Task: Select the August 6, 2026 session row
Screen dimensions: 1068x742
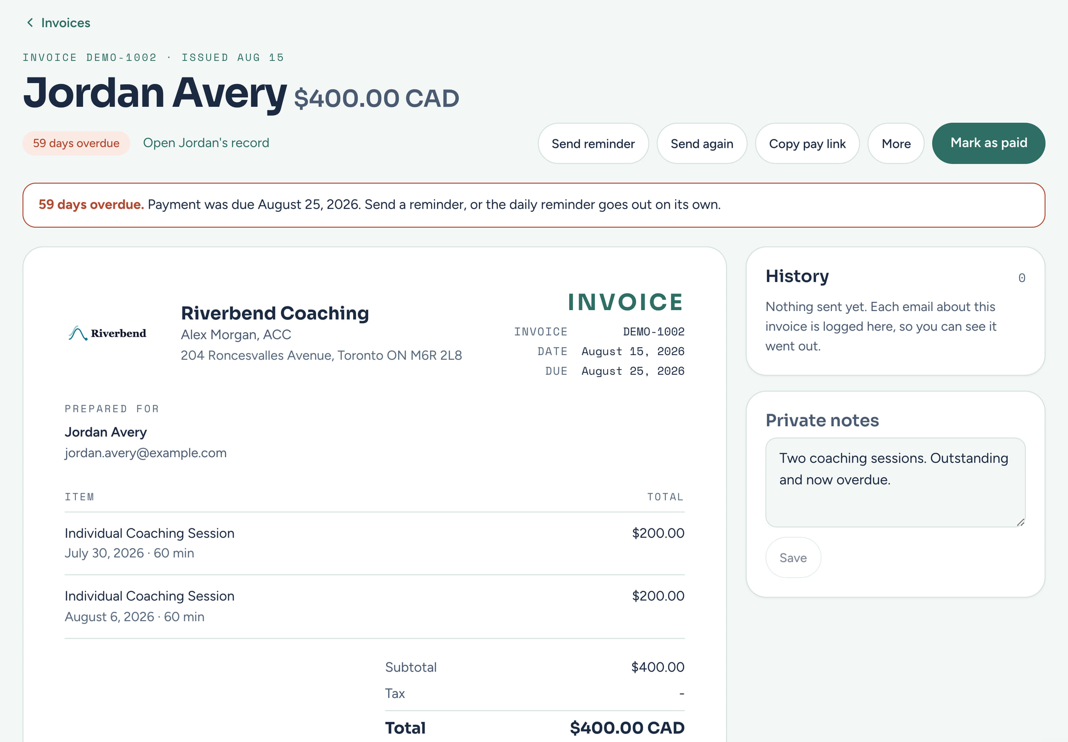Action: click(374, 606)
